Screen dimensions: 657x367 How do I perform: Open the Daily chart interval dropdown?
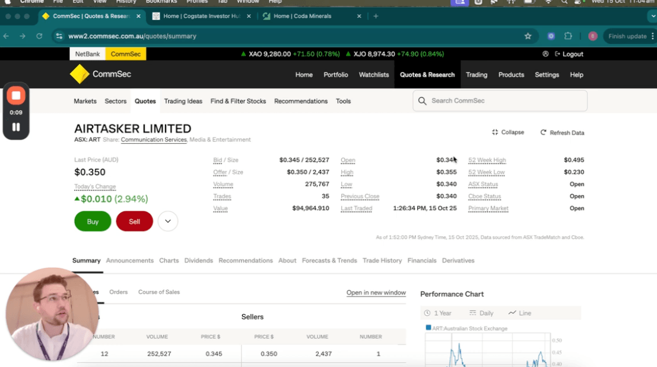click(x=481, y=313)
